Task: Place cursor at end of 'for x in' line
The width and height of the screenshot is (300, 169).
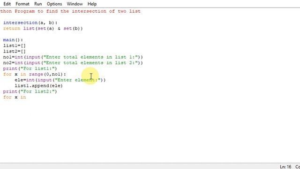Action: point(26,97)
